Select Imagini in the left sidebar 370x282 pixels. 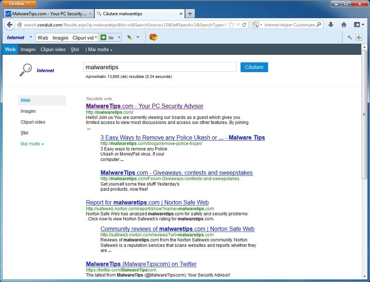[28, 111]
